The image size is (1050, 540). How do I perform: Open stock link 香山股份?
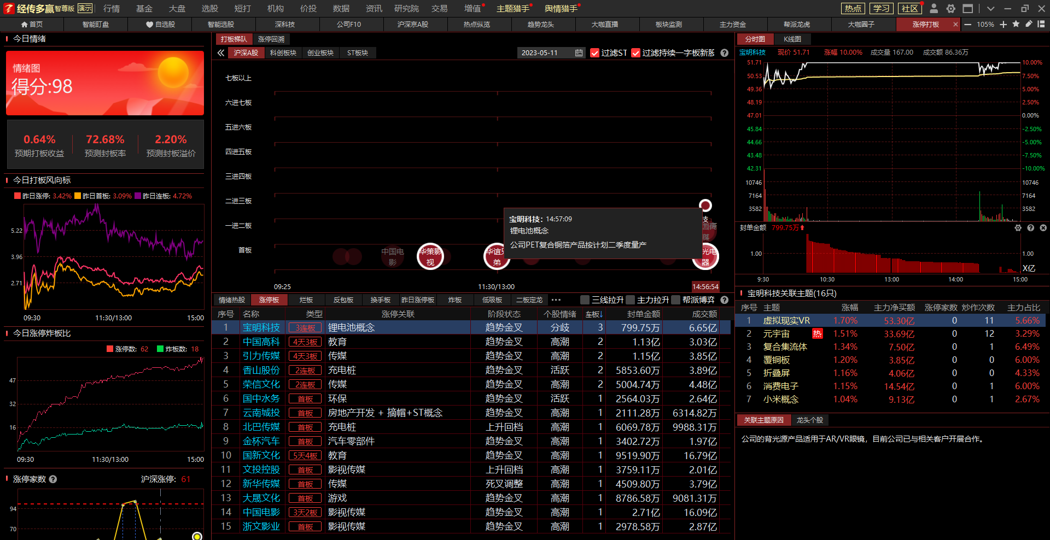[261, 370]
